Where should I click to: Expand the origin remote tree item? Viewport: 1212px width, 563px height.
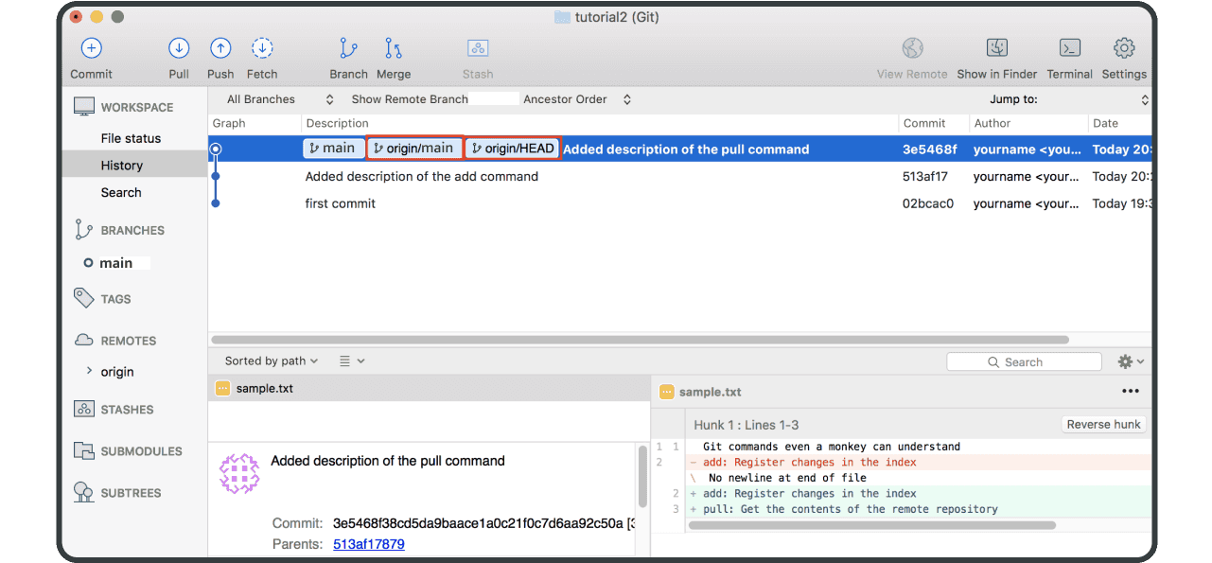[89, 372]
